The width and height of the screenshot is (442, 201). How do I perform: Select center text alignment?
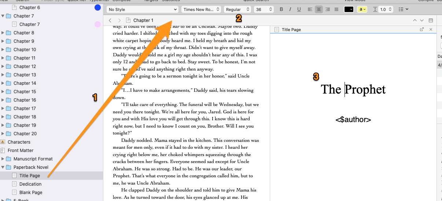tap(319, 10)
